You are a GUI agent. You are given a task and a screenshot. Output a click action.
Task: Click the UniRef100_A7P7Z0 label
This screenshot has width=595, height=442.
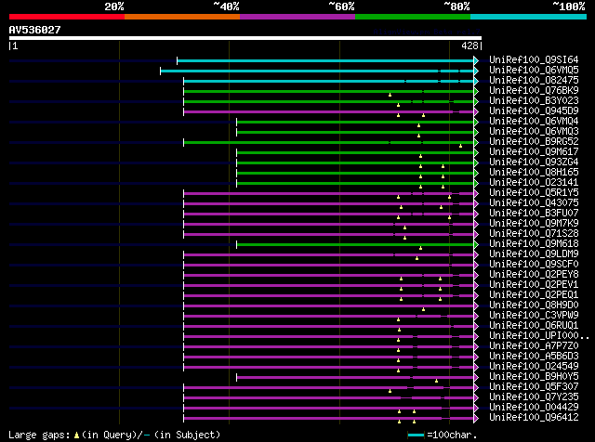(x=534, y=346)
